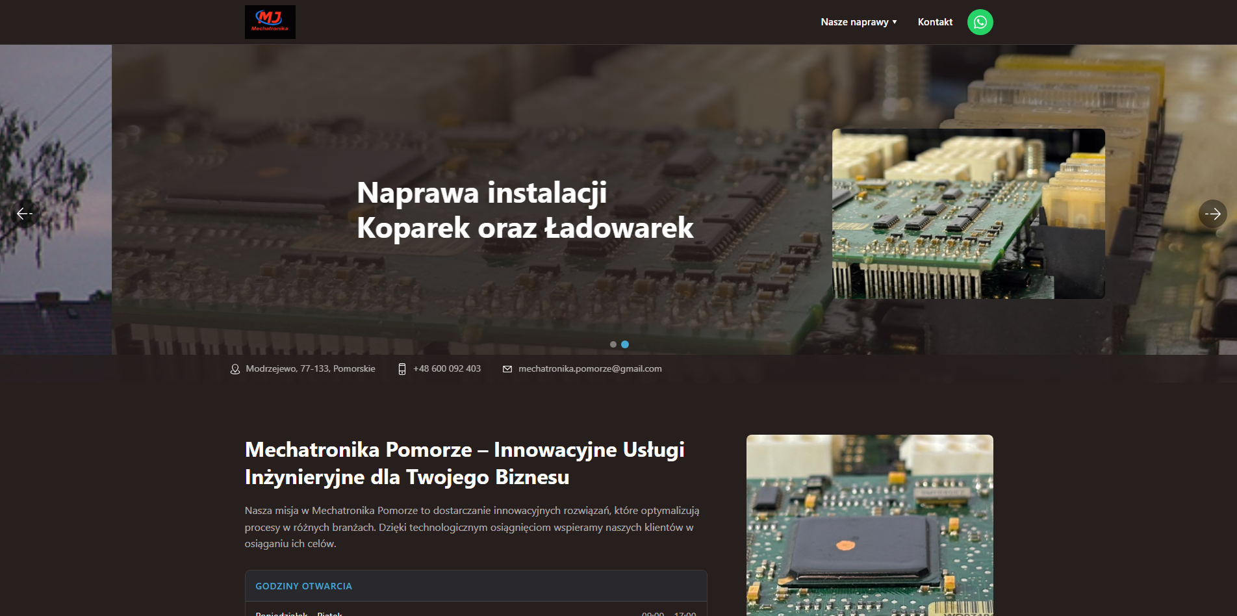The width and height of the screenshot is (1237, 616).
Task: Advance to next slide with right arrow
Action: coord(1212,214)
